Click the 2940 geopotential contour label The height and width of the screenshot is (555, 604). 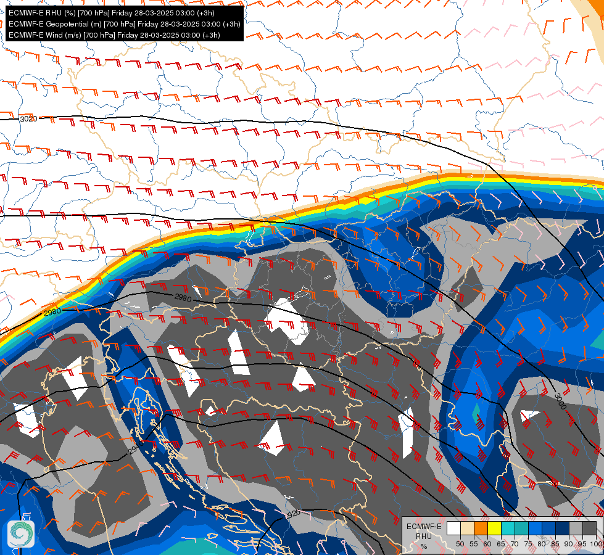pyautogui.click(x=136, y=448)
